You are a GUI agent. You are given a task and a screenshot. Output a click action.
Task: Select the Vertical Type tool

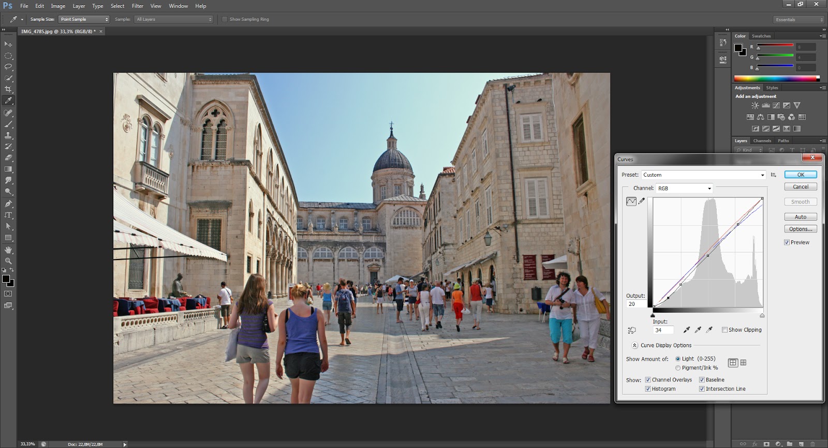pyautogui.click(x=8, y=215)
